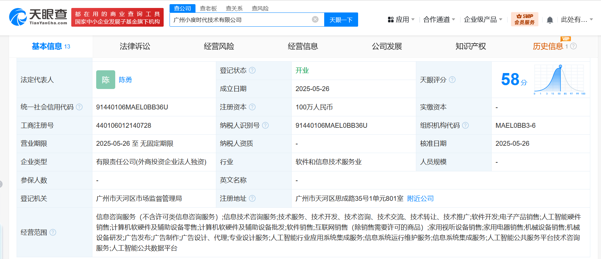Switch to the 法律诉讼 tab
The height and width of the screenshot is (259, 601).
135,46
